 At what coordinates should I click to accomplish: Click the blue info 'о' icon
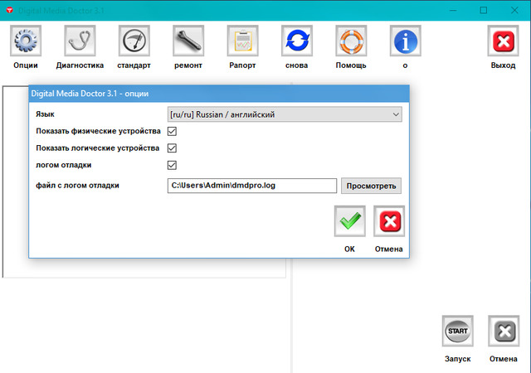coord(405,41)
